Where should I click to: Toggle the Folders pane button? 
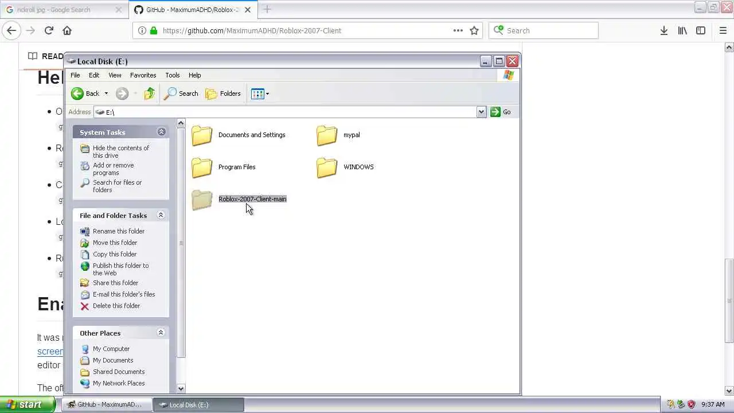pyautogui.click(x=223, y=93)
